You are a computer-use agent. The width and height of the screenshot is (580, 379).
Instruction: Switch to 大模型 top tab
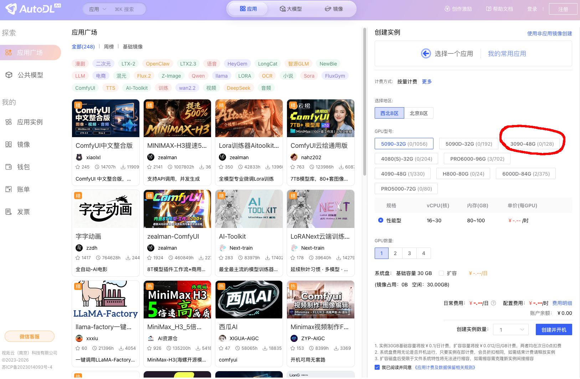(291, 9)
